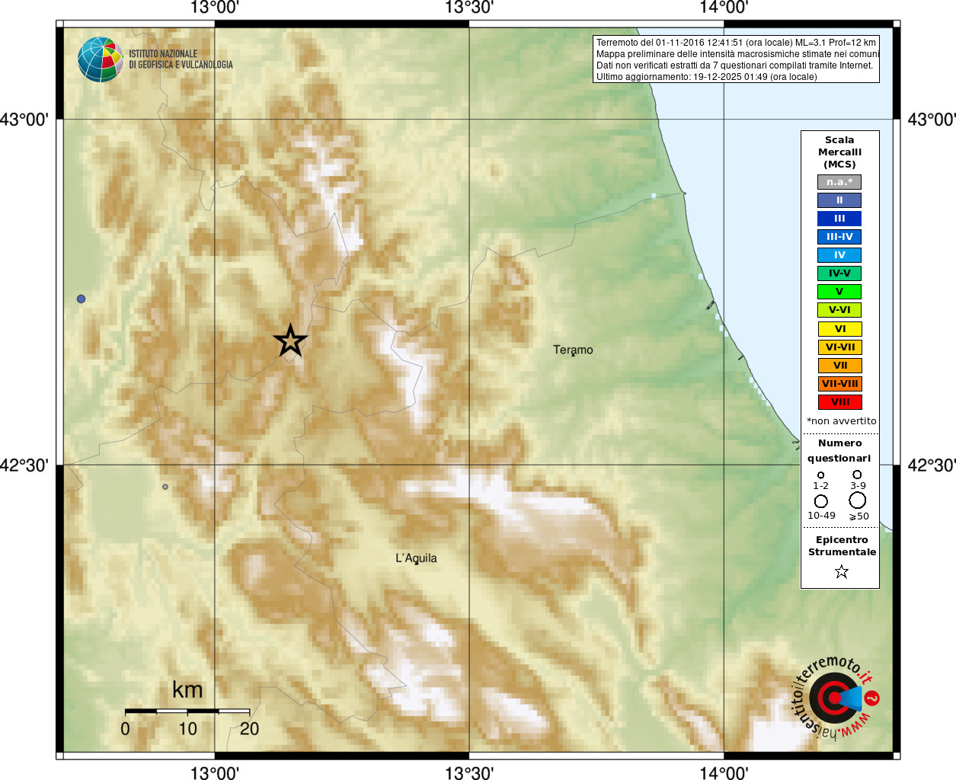956x780 pixels.
Task: Select the small grey not-felt data point
Action: 165,487
